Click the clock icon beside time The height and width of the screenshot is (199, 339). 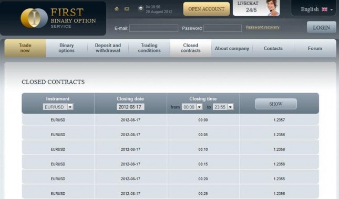[141, 8]
